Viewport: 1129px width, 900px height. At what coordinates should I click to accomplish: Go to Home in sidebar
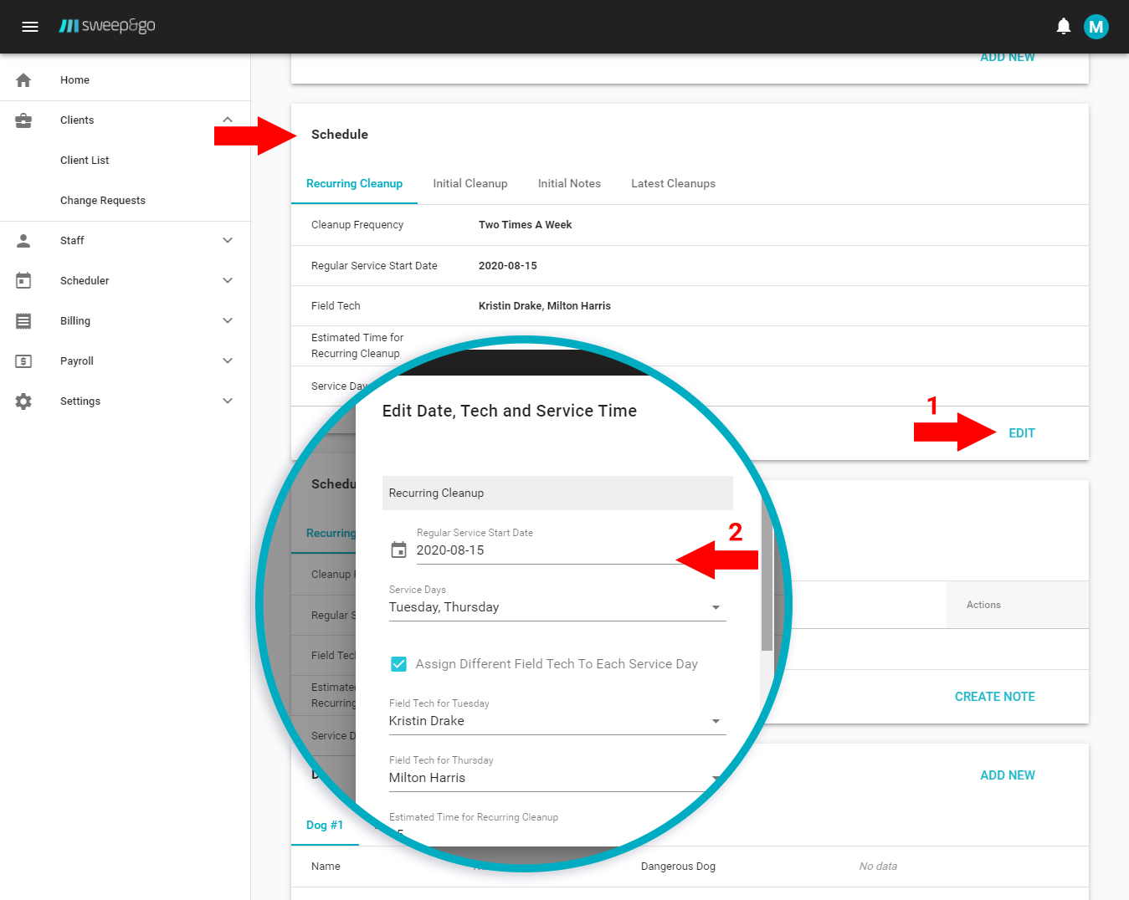[74, 80]
